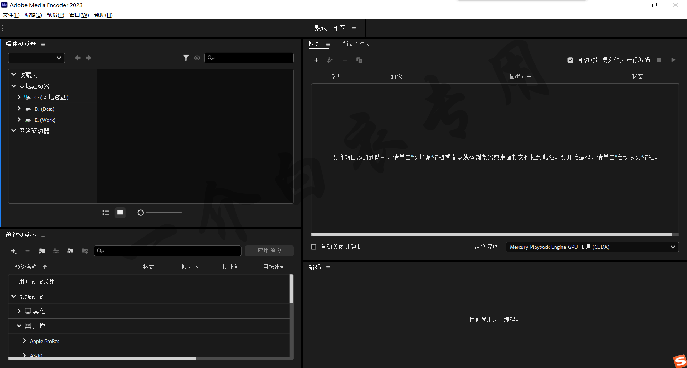Screen dimensions: 687x368
Task: Click the Create New Preset plus icon
Action: pyautogui.click(x=14, y=251)
